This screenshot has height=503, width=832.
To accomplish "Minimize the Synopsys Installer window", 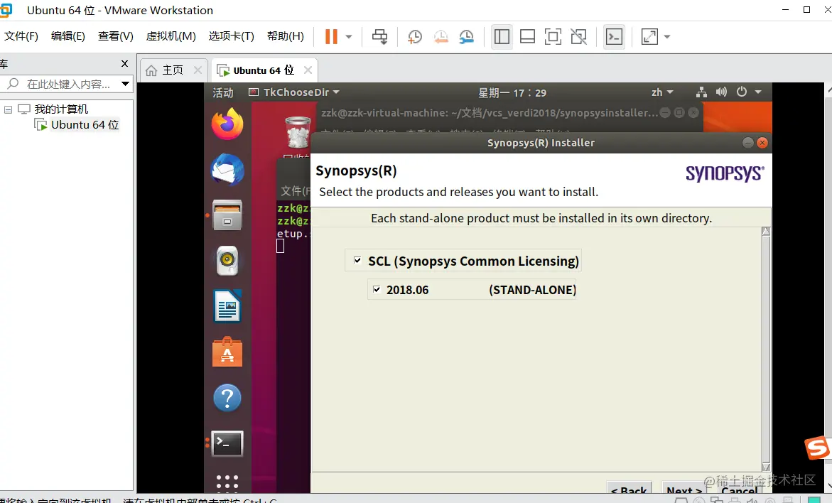I will coord(747,142).
